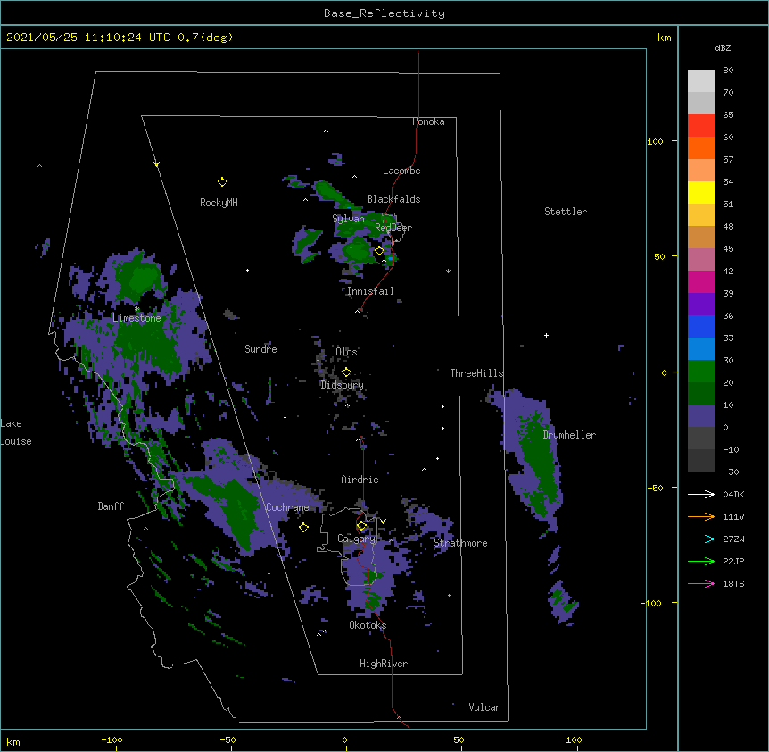The height and width of the screenshot is (752, 769).
Task: Click the yellow 51 dBZ color swatch
Action: point(701,192)
